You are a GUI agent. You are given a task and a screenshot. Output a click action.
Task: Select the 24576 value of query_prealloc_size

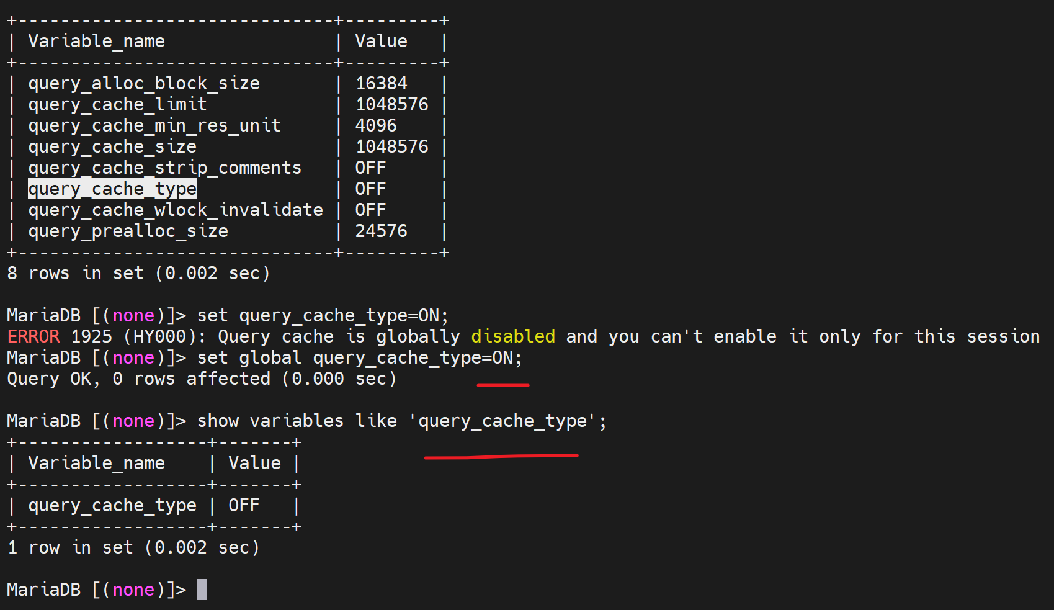(381, 231)
